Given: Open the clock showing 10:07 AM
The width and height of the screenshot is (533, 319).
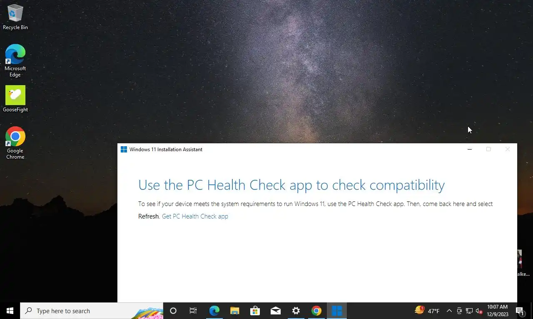Looking at the screenshot, I should tap(497, 311).
